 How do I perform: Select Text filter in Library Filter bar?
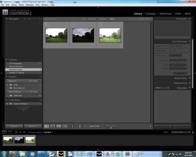pos(83,19)
